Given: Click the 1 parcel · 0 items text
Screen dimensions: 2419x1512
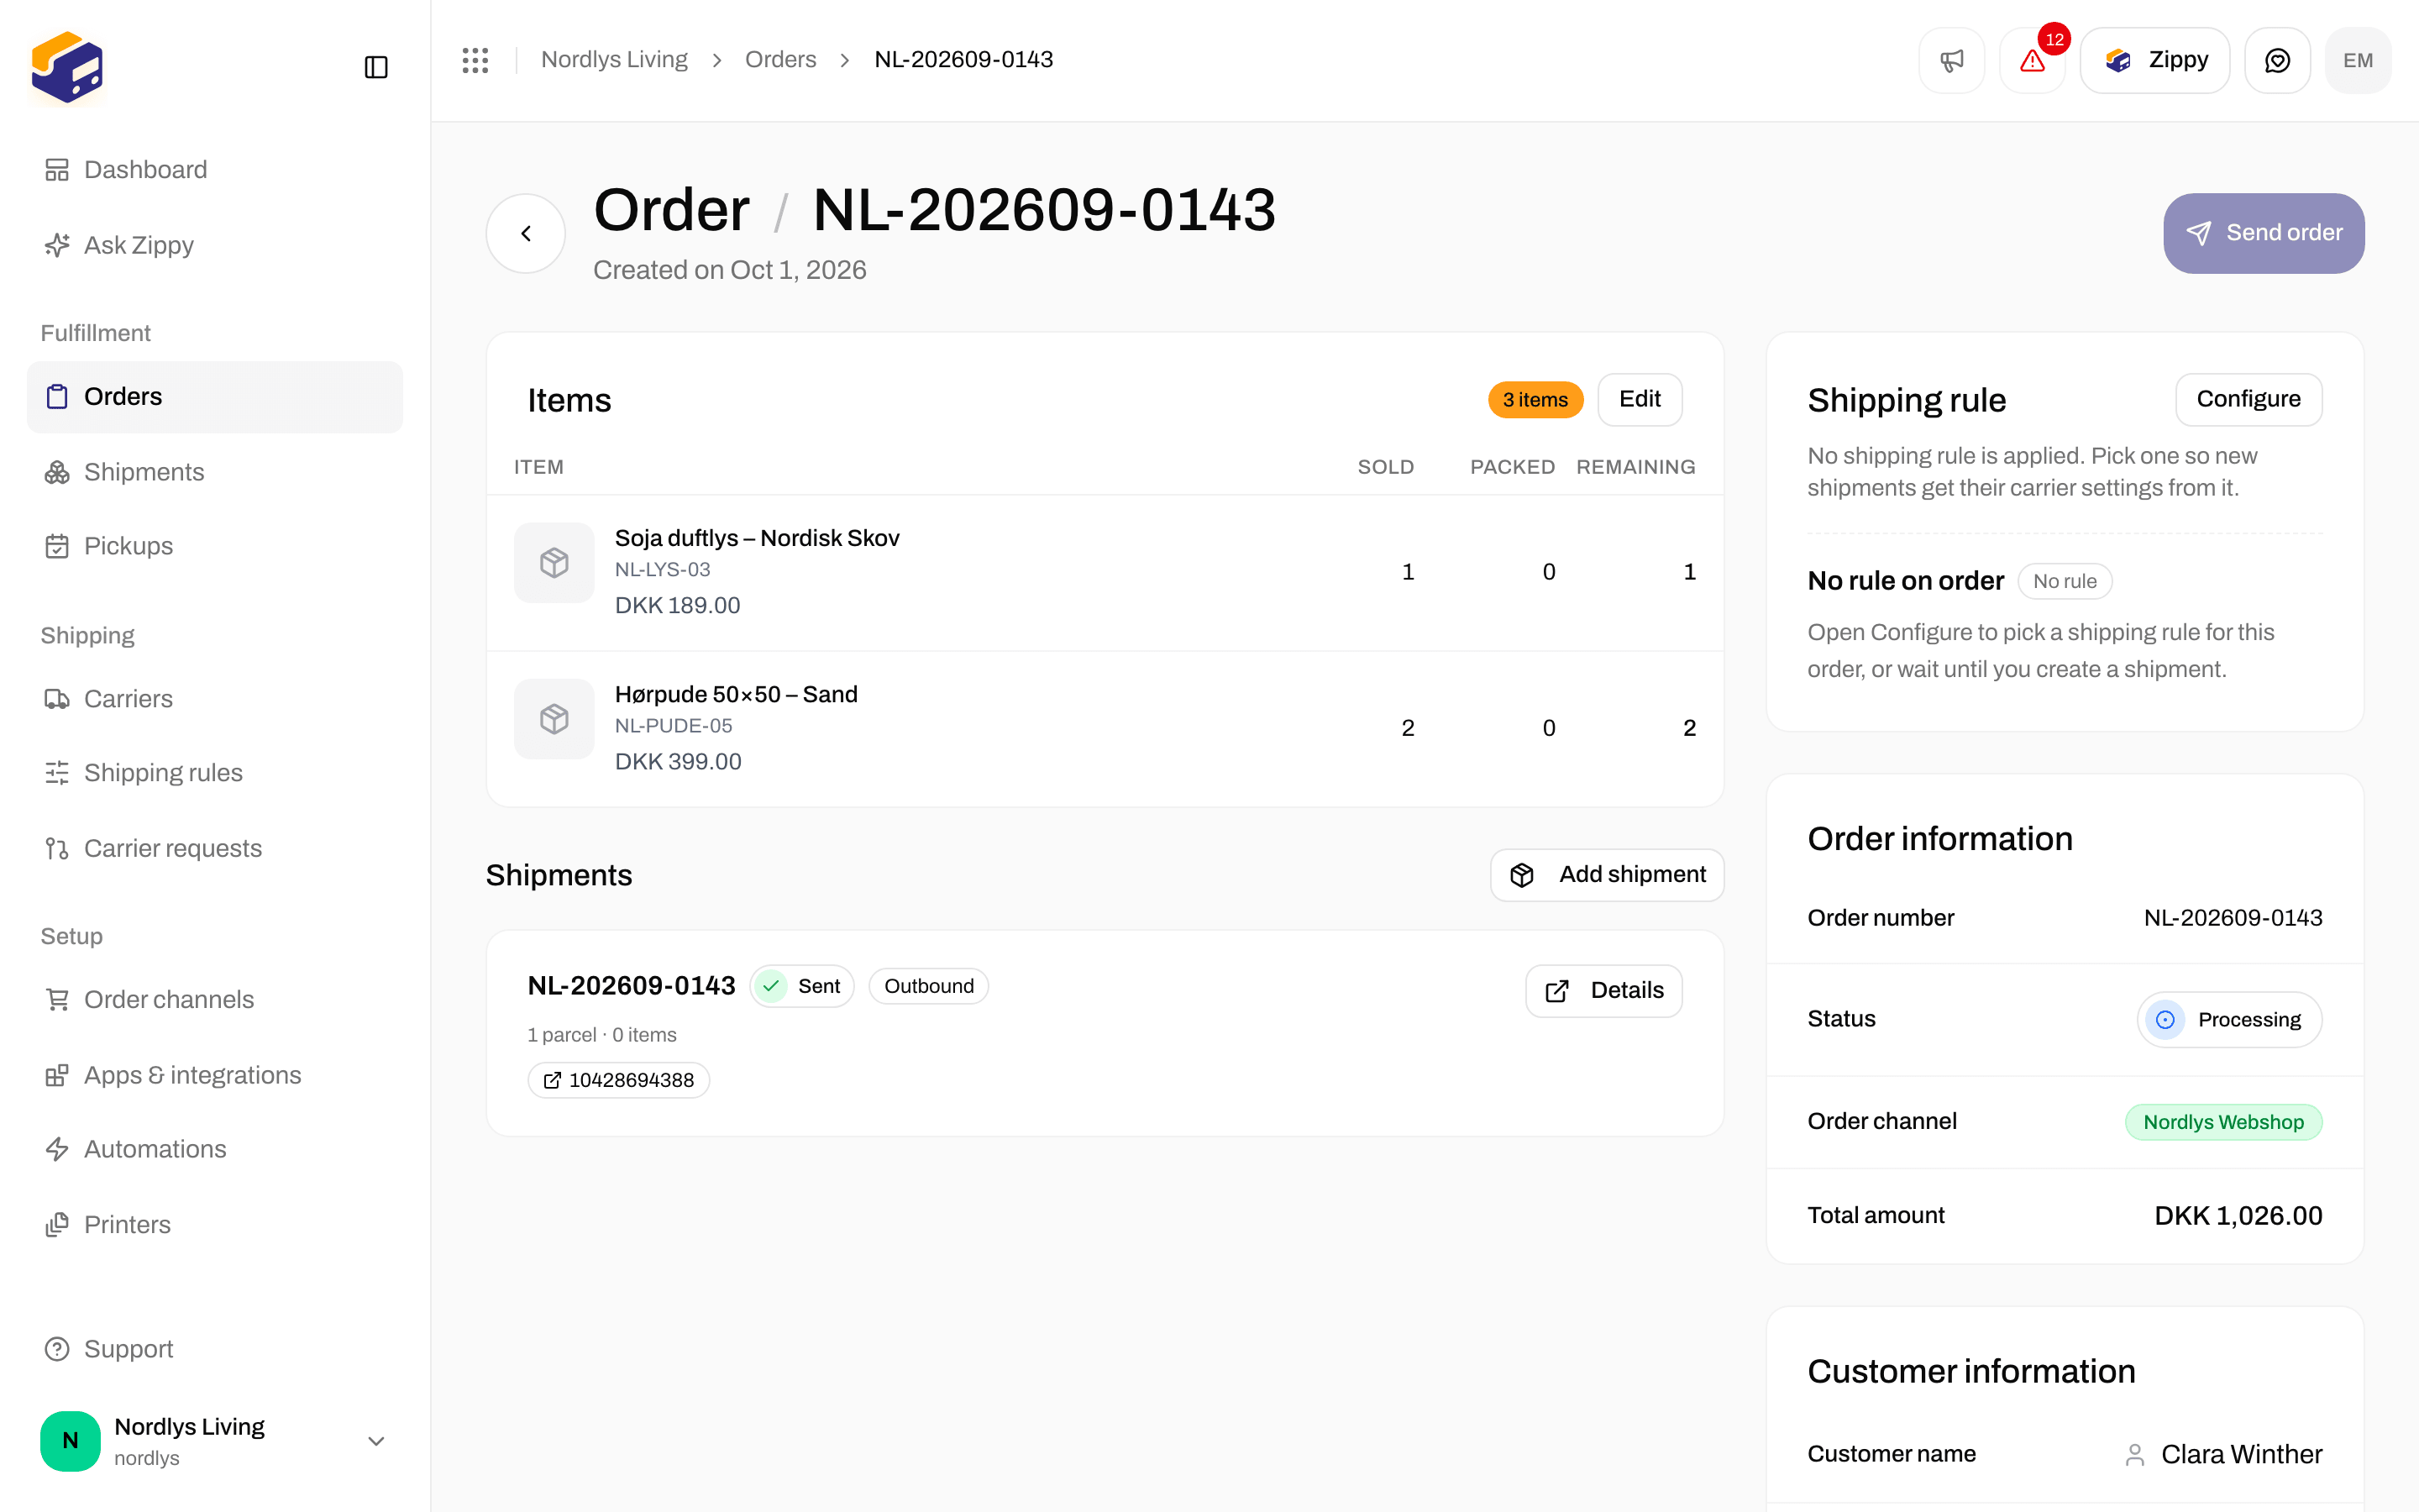Looking at the screenshot, I should pos(601,1035).
